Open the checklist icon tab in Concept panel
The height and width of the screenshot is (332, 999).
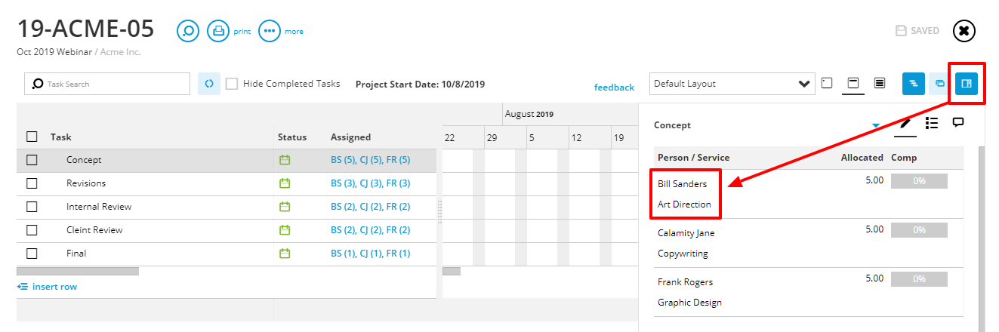click(x=932, y=123)
